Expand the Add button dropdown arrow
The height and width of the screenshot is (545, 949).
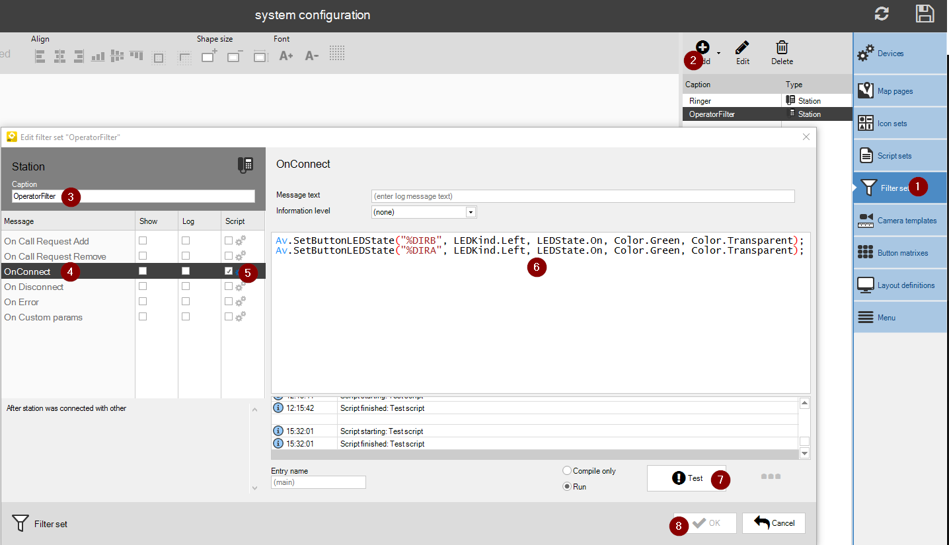(x=718, y=54)
